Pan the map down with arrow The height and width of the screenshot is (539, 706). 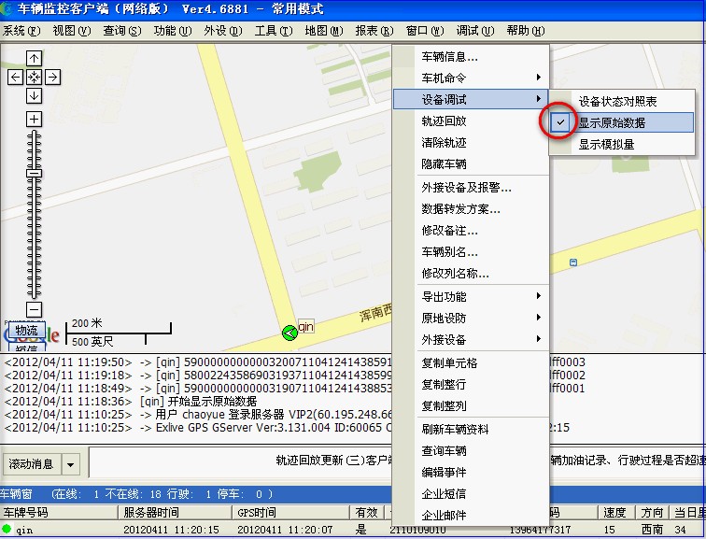tap(34, 95)
